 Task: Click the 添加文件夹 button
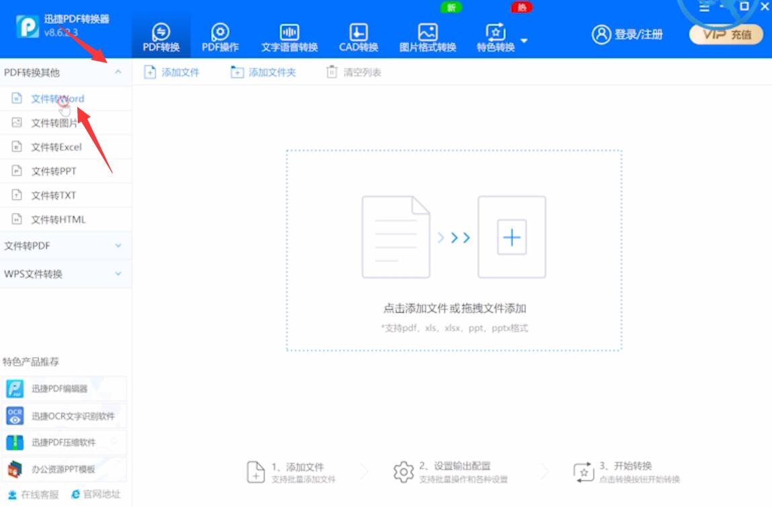click(x=263, y=73)
